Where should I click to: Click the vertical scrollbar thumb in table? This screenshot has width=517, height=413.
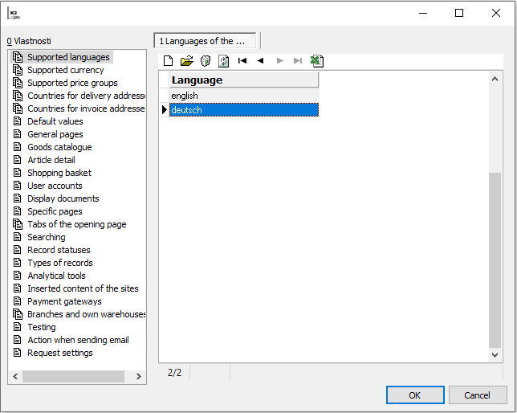point(495,260)
